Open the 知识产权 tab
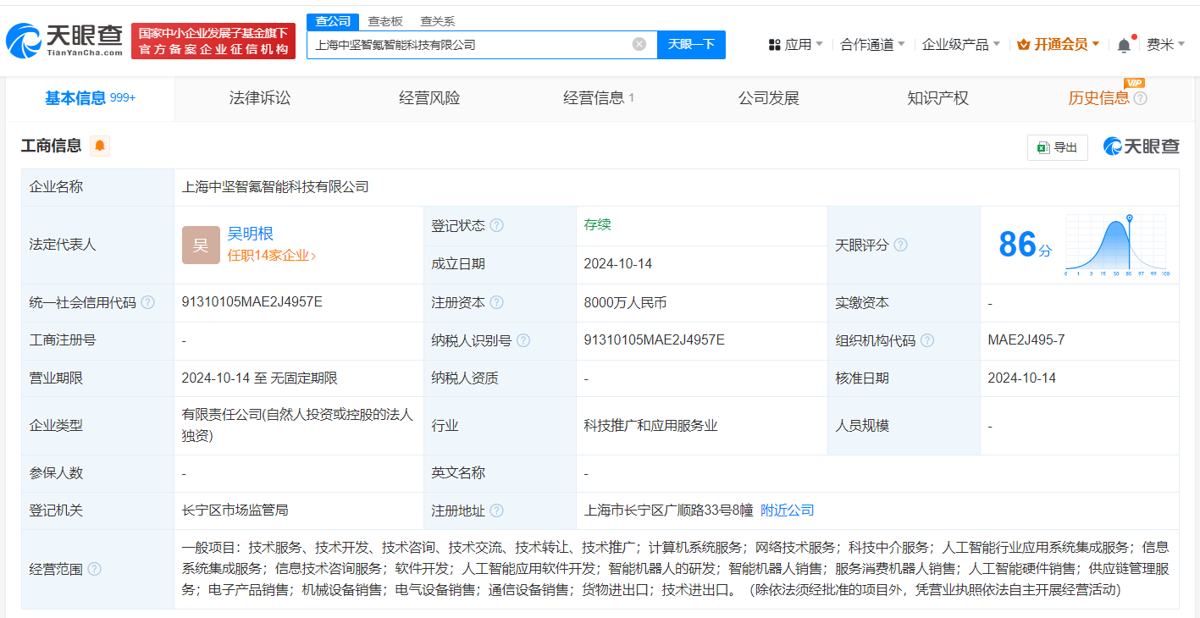This screenshot has height=618, width=1200. point(937,98)
